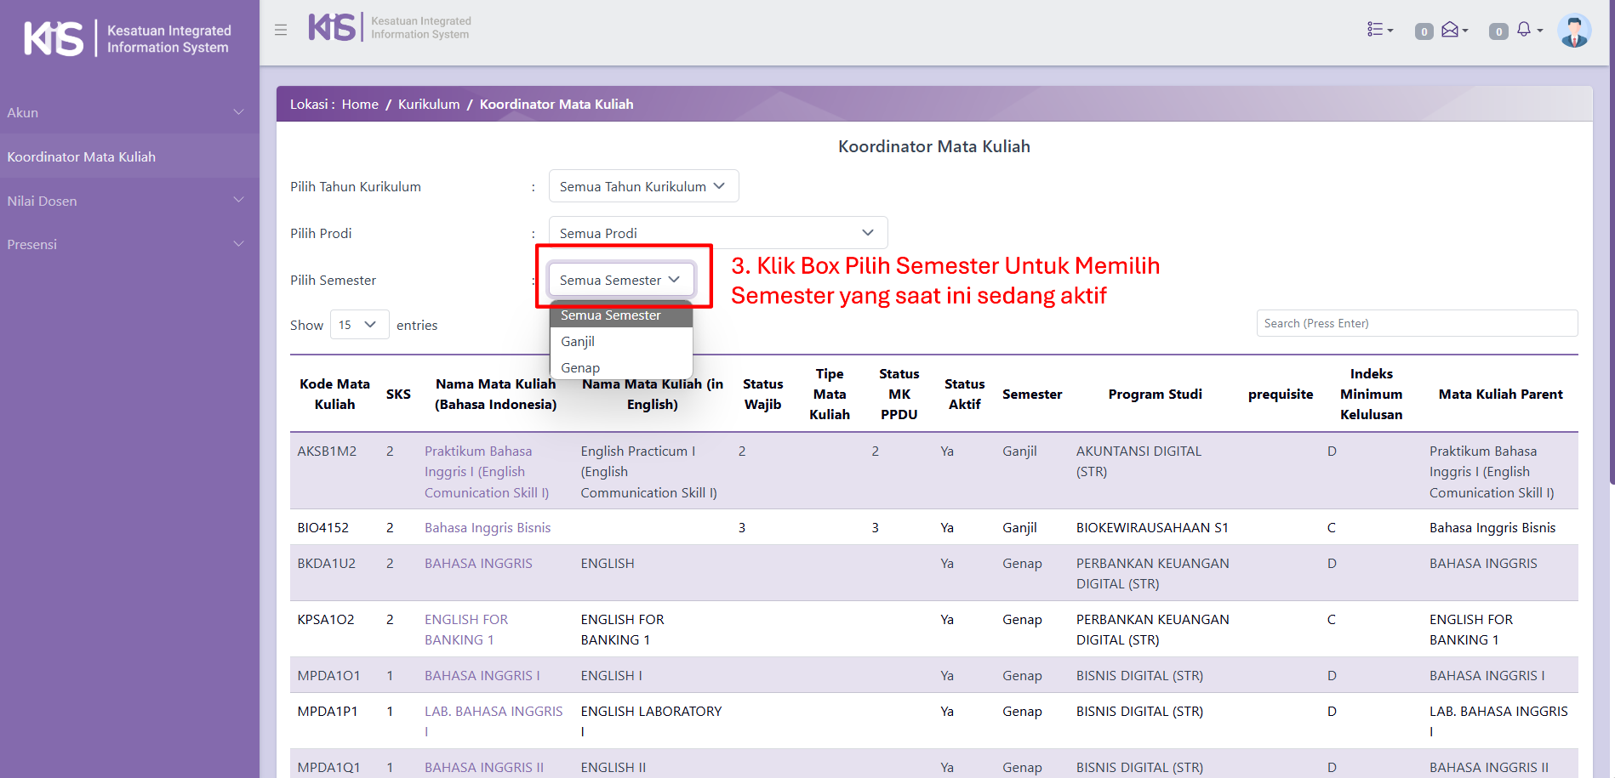1615x778 pixels.
Task: Go to Home in the breadcrumb
Action: 360,104
